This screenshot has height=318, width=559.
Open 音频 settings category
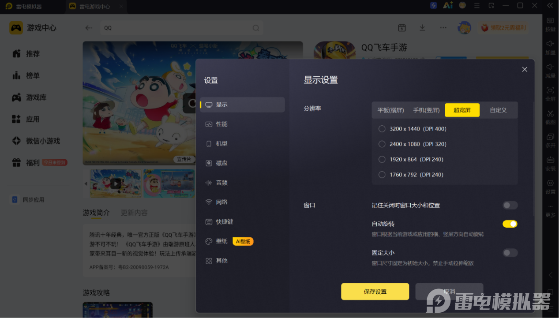pos(242,183)
